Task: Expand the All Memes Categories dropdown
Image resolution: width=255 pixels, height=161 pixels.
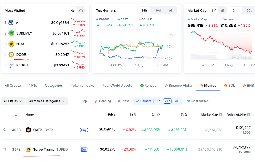Action: coord(47,101)
